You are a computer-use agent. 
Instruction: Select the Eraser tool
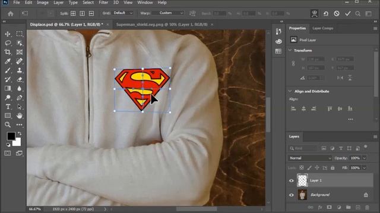pyautogui.click(x=20, y=79)
